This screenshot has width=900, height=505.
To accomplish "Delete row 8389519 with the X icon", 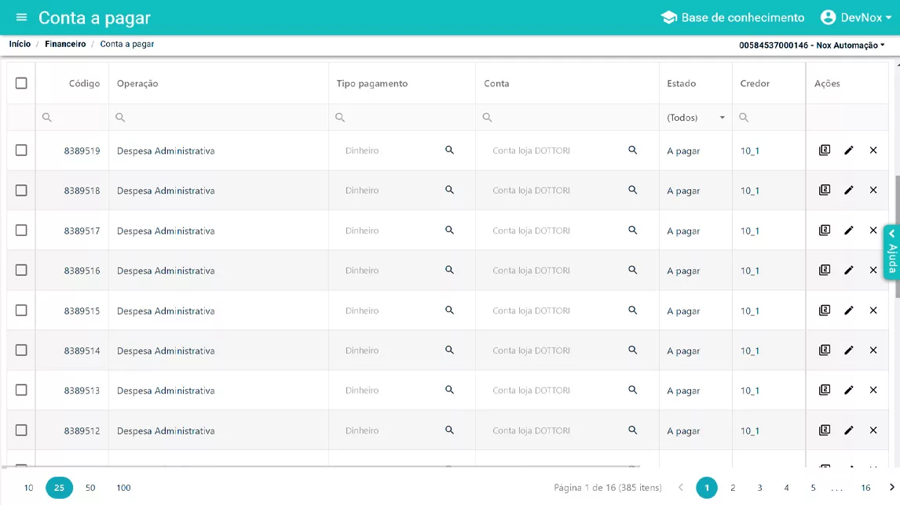I will click(x=873, y=151).
